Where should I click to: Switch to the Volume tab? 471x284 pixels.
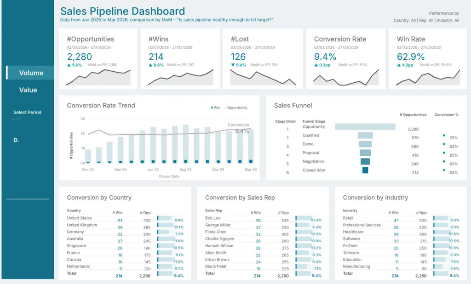click(x=30, y=73)
